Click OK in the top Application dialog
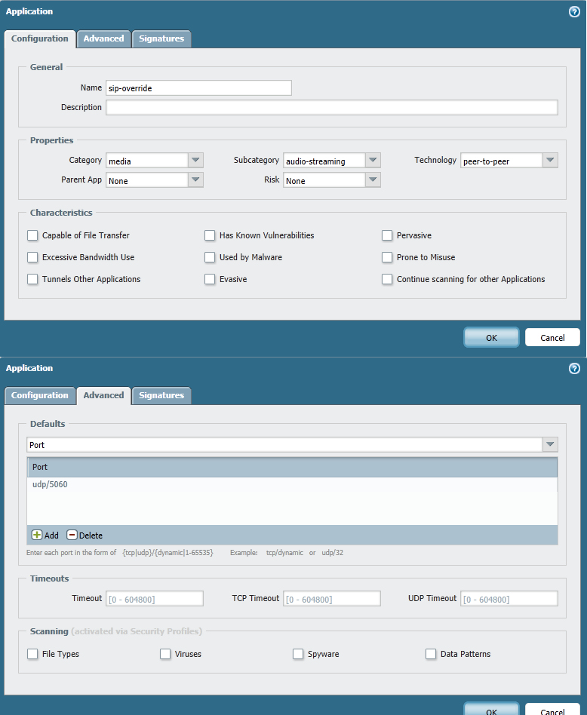 click(491, 338)
